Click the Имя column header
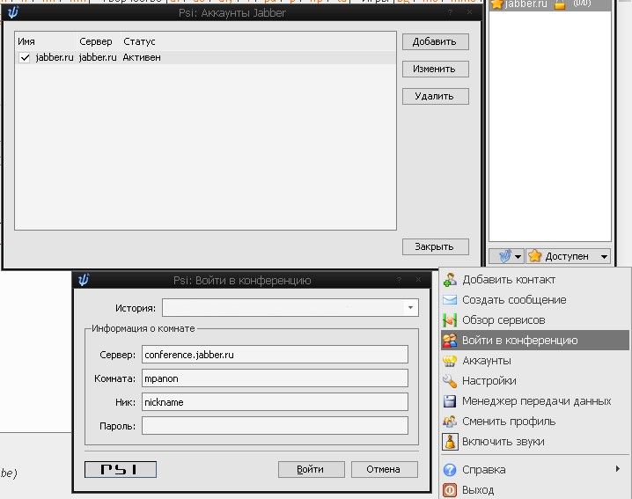The image size is (632, 499). click(x=26, y=41)
